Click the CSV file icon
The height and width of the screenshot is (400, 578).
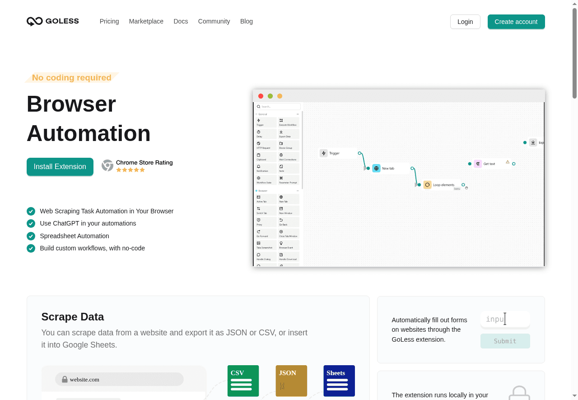click(x=243, y=381)
